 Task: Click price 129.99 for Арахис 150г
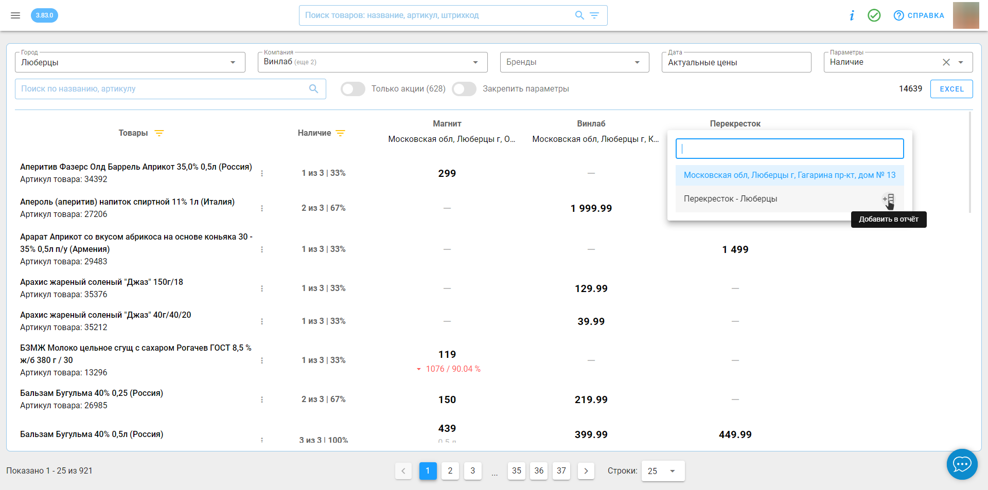coord(591,288)
